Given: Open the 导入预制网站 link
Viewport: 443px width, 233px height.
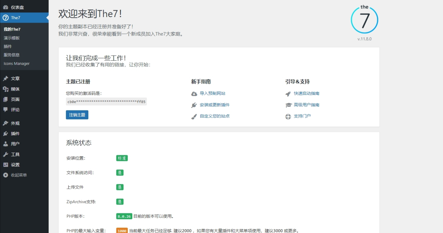Looking at the screenshot, I should click(x=213, y=93).
